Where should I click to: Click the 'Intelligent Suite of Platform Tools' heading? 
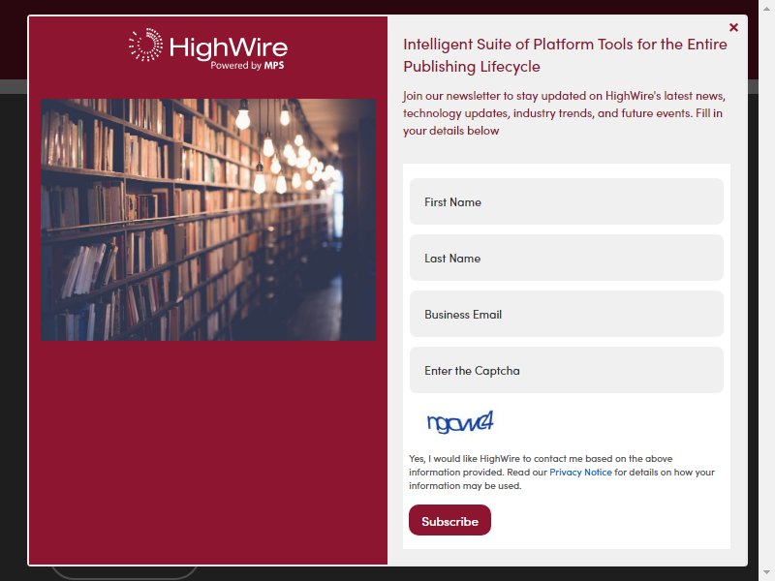(x=565, y=55)
